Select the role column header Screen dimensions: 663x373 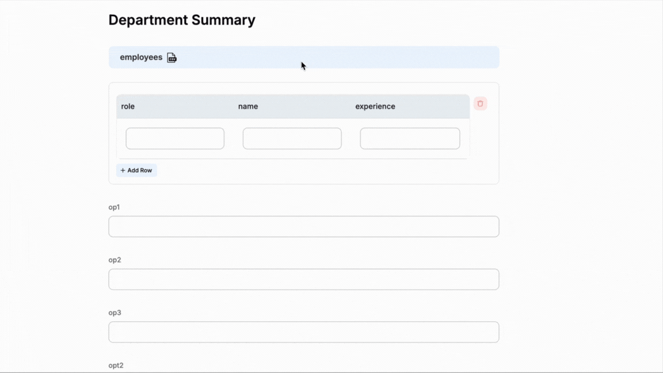(x=128, y=106)
